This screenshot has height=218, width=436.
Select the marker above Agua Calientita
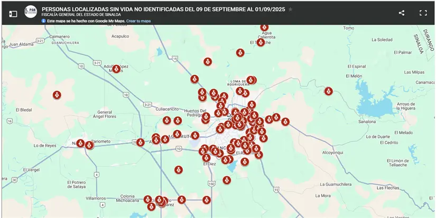point(264,27)
